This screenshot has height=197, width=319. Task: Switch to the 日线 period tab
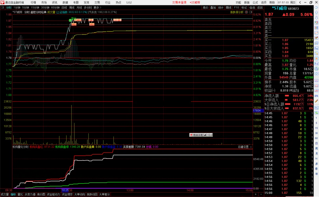[64, 7]
